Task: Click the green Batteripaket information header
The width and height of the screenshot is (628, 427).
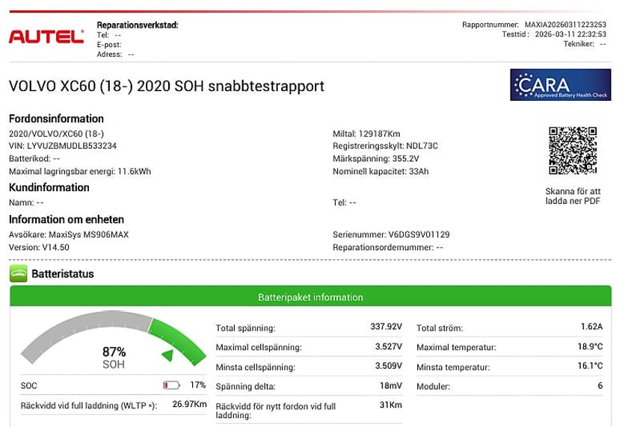Action: [310, 296]
